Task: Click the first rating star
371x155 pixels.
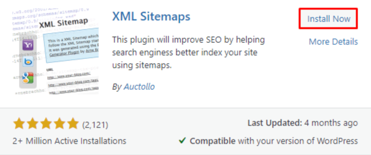Action: point(19,124)
